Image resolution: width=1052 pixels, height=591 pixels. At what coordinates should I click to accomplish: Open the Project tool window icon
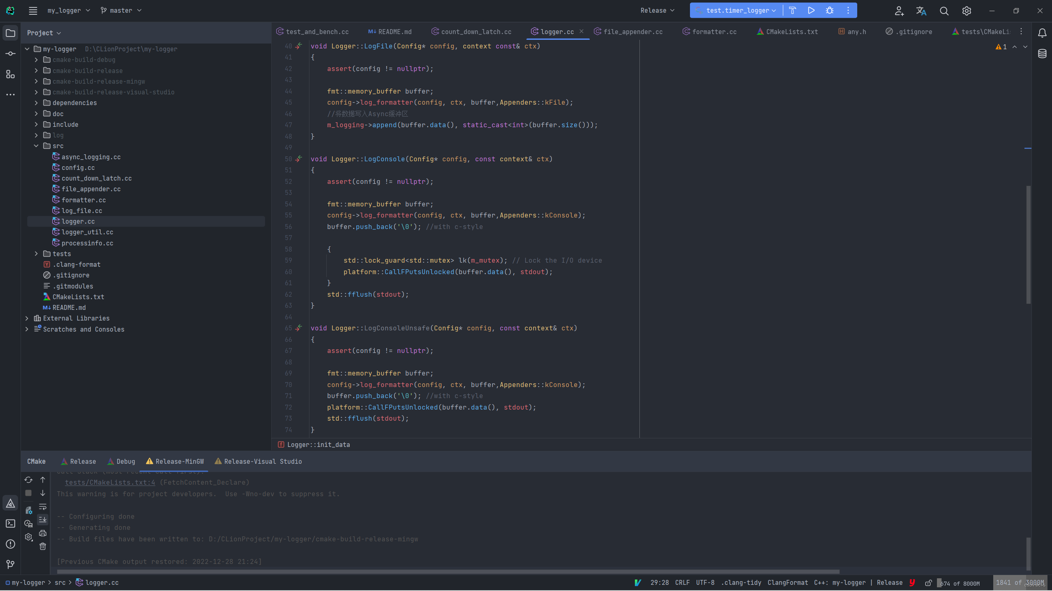tap(10, 33)
